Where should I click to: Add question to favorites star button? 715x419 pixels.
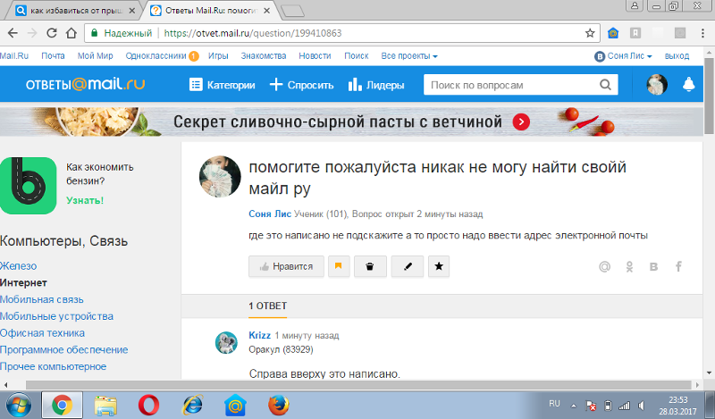tap(439, 266)
